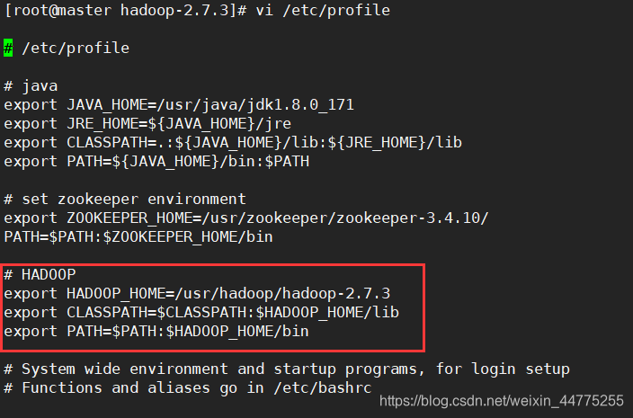
Task: Click zookeeper-3.4.10/ path text
Action: click(x=412, y=218)
